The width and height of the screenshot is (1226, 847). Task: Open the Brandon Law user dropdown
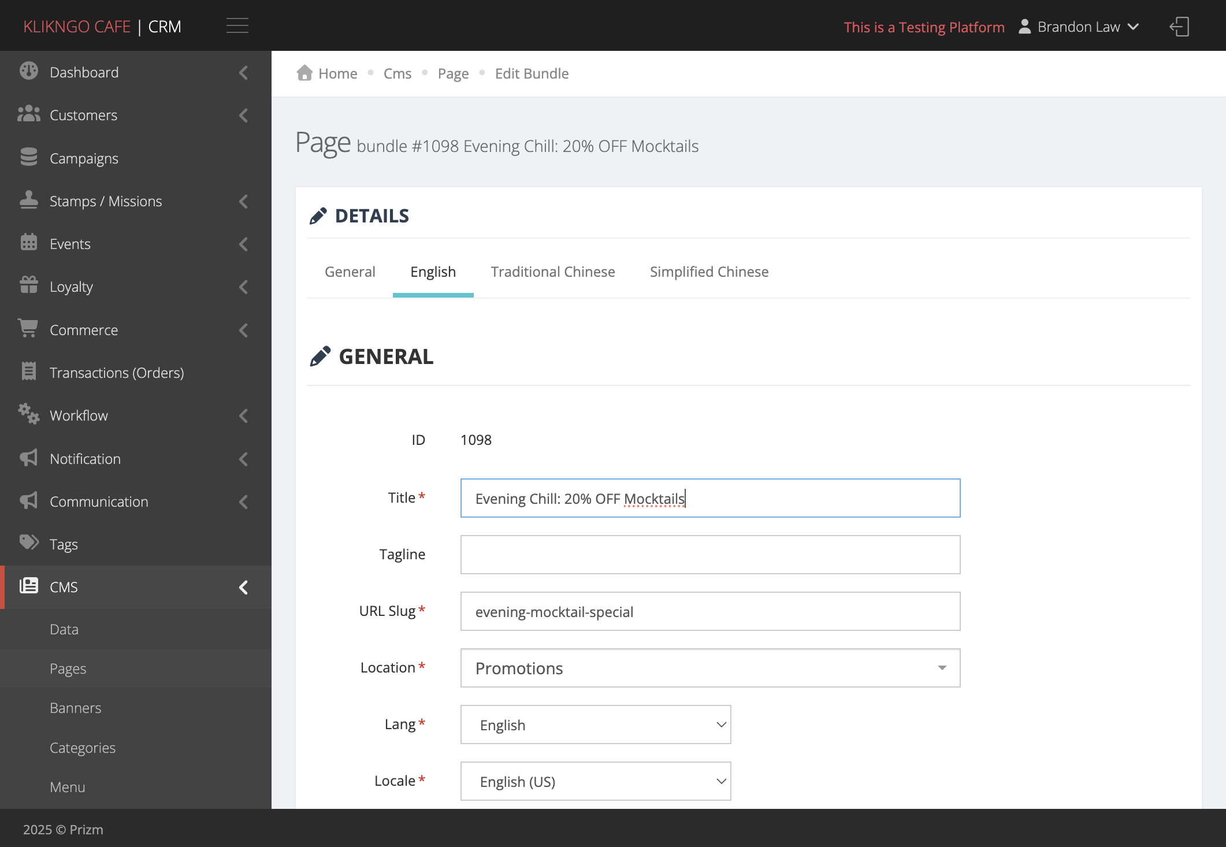(x=1079, y=27)
